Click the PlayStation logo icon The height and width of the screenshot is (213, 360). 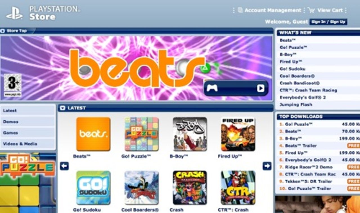point(14,13)
